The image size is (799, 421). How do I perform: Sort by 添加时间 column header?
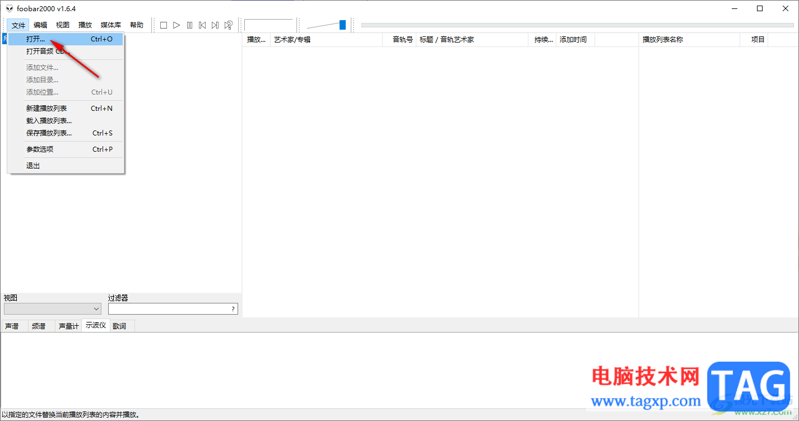575,40
